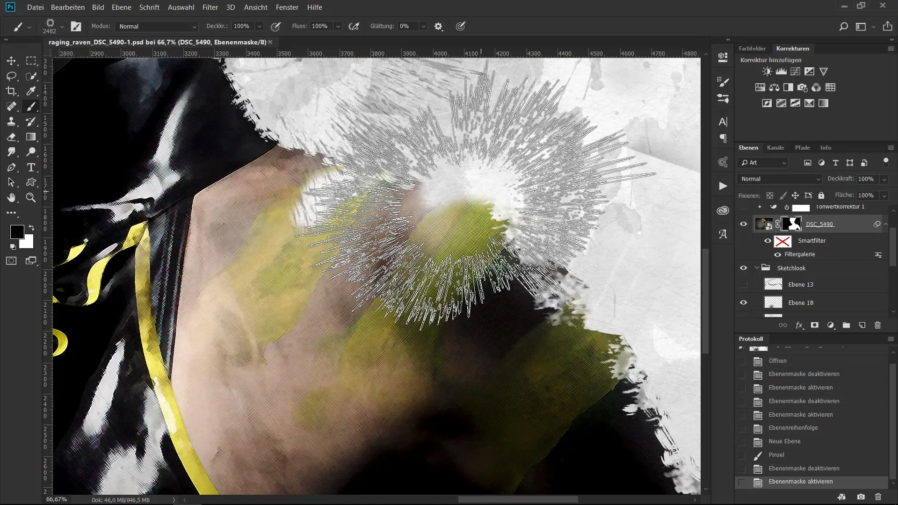
Task: Toggle the layer filter switch
Action: point(885,162)
